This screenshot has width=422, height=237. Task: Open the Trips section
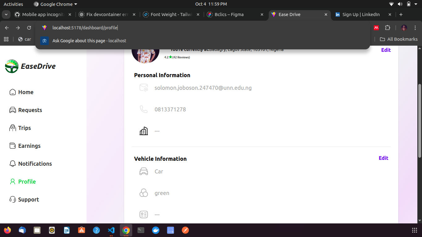pos(20,128)
